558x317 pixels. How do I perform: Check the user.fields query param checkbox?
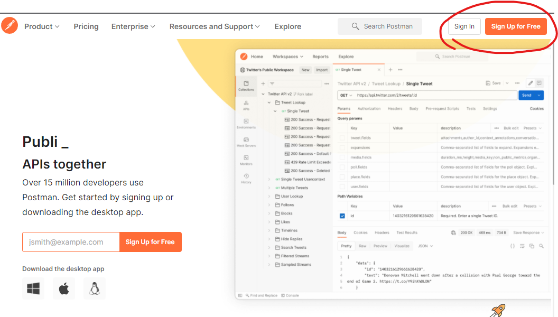pos(342,187)
